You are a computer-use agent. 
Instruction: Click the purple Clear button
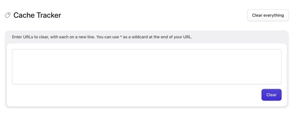pyautogui.click(x=271, y=95)
